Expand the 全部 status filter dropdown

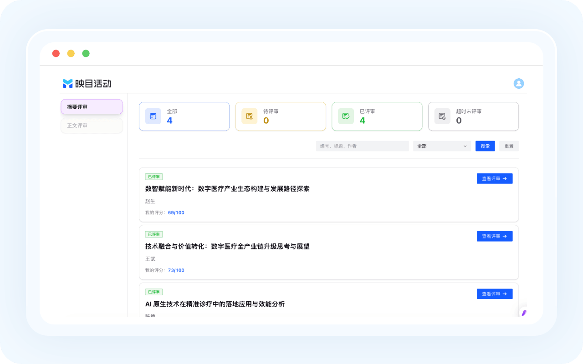point(442,146)
